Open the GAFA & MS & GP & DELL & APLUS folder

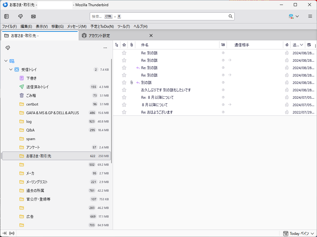coord(57,113)
